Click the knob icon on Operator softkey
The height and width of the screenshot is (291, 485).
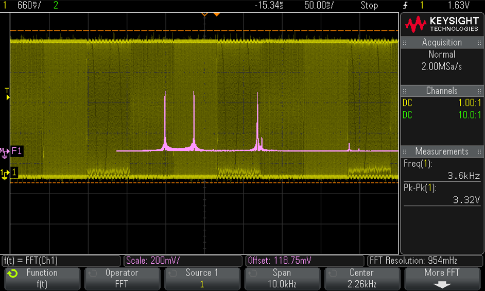93,273
